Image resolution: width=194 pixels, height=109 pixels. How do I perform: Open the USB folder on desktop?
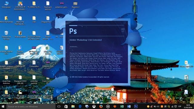pos(34,19)
